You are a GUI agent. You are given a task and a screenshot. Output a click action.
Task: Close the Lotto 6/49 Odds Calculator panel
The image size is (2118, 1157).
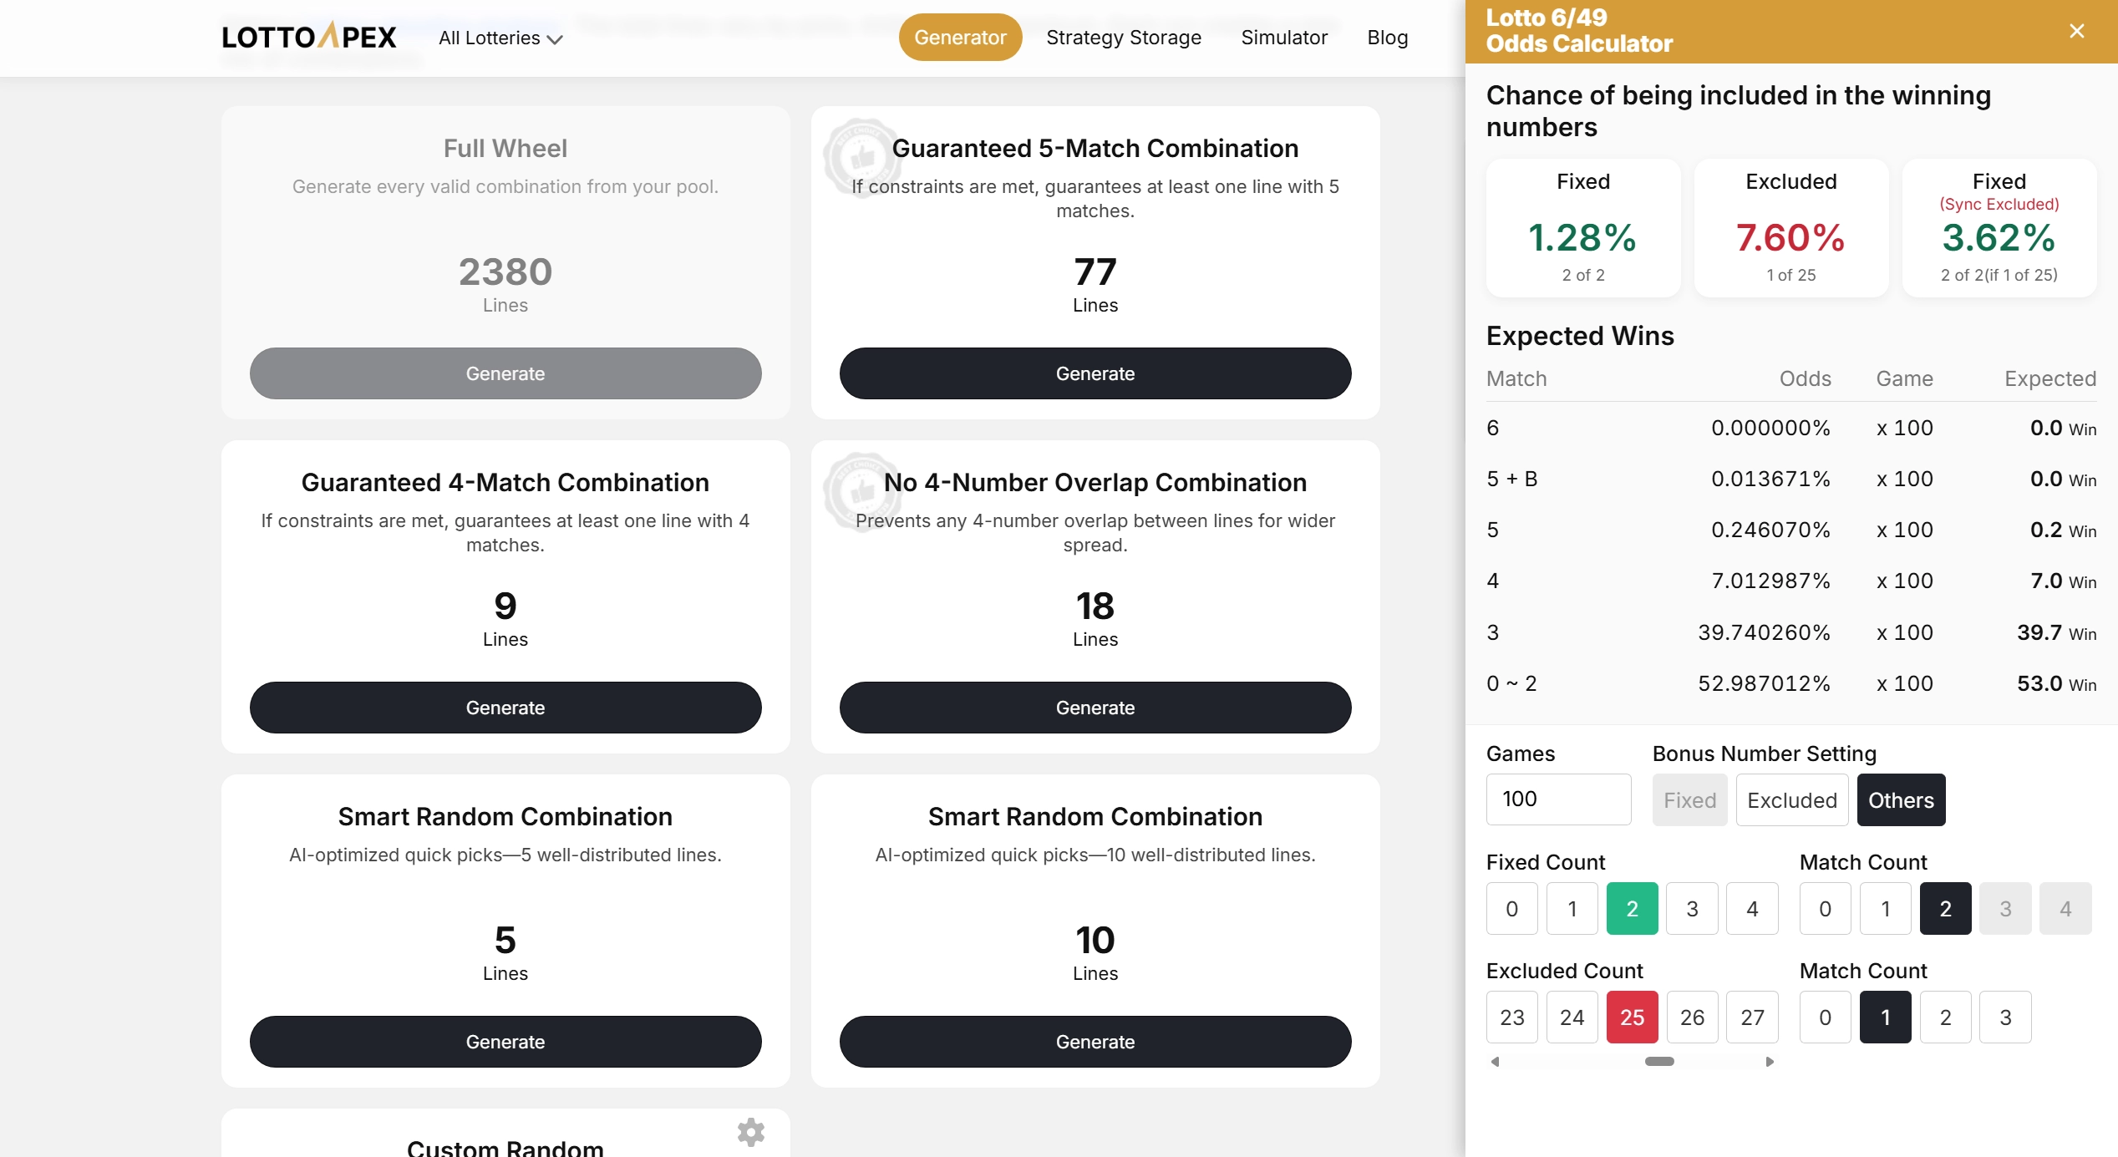[x=2075, y=30]
